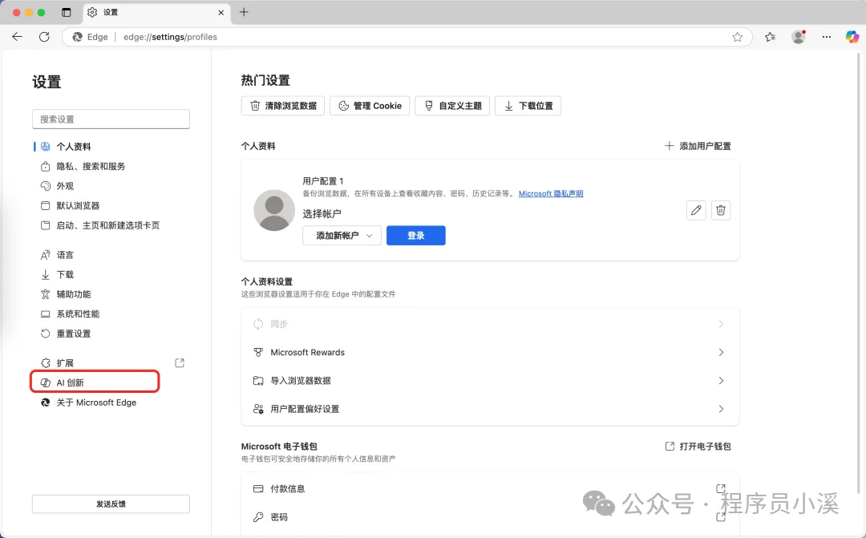866x538 pixels.
Task: Click the 管理 Cookie button
Action: click(370, 106)
